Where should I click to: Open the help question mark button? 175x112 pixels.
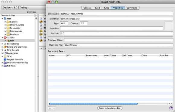click(171, 108)
